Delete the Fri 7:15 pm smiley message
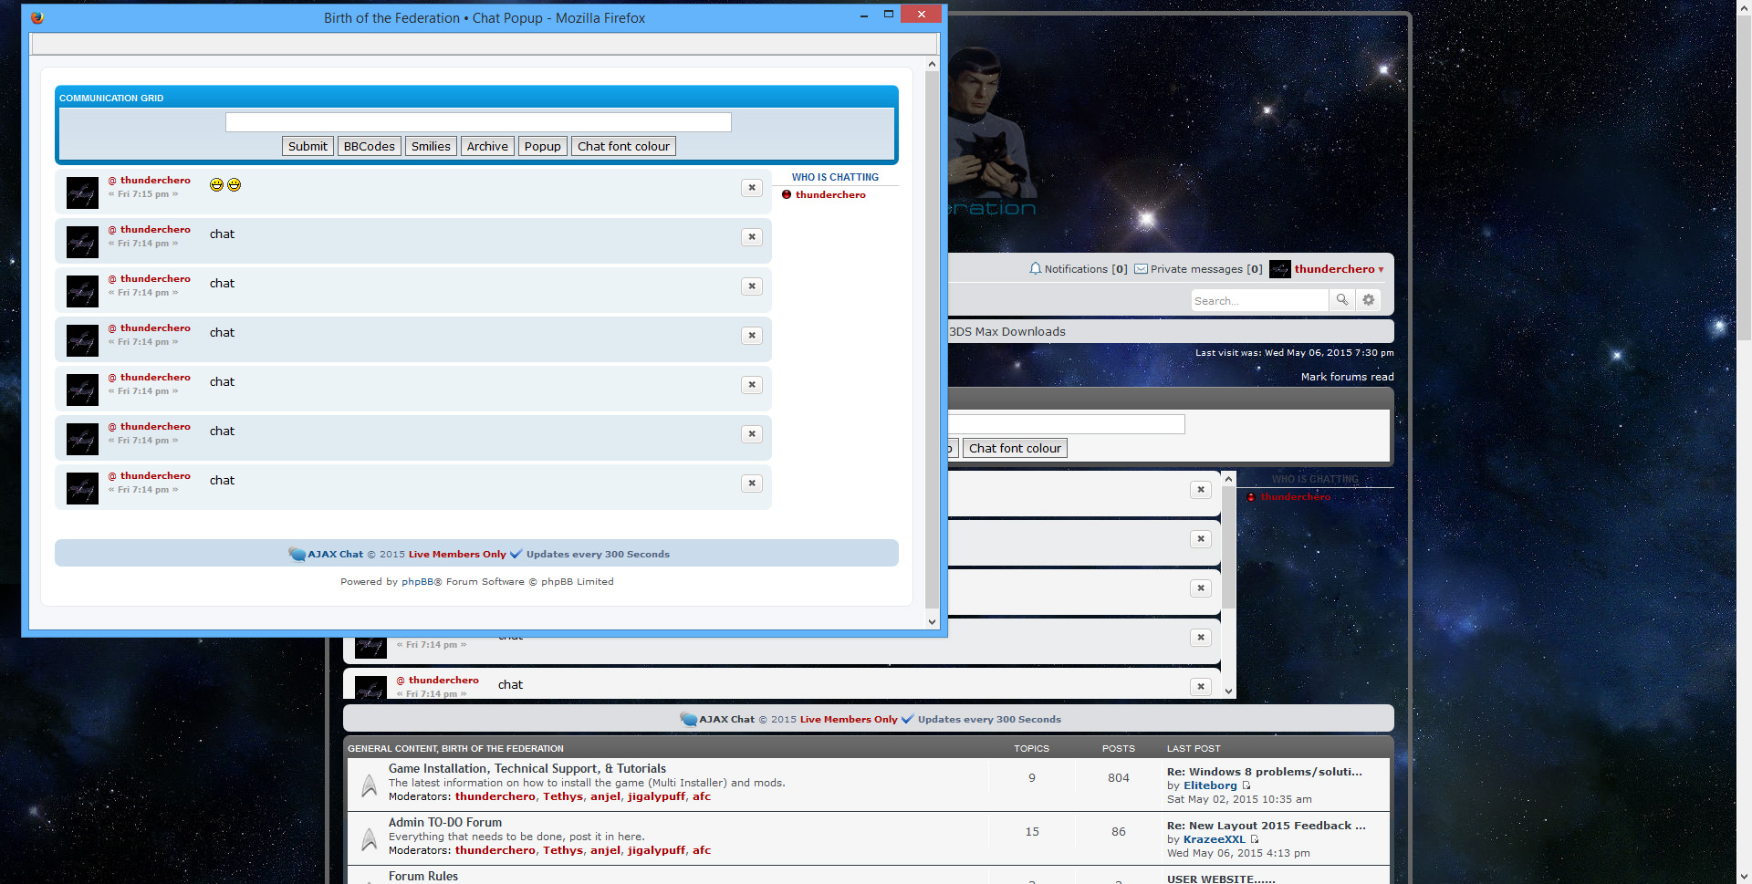 tap(752, 188)
